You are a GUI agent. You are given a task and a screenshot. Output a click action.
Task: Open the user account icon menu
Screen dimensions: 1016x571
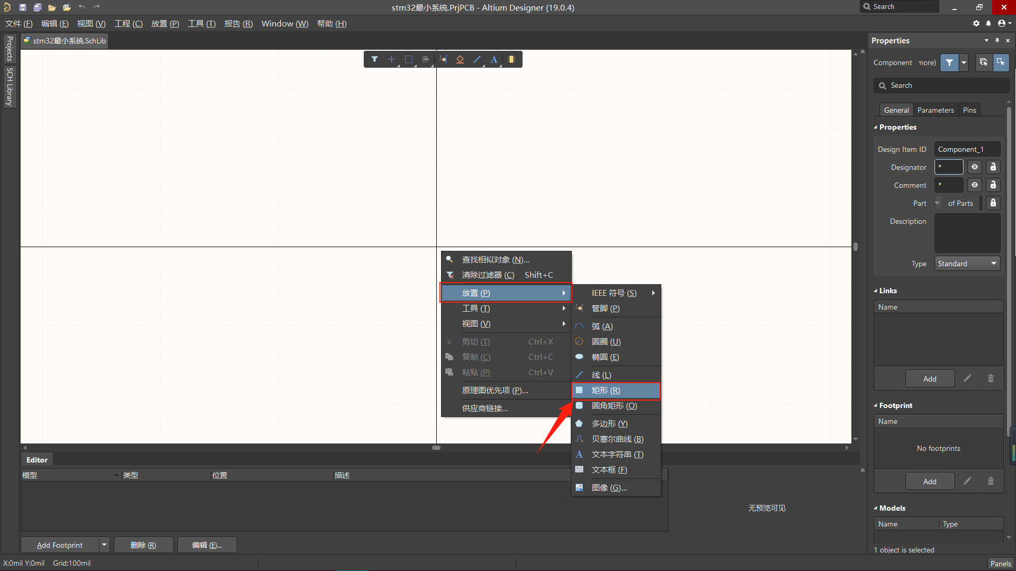click(x=1004, y=23)
